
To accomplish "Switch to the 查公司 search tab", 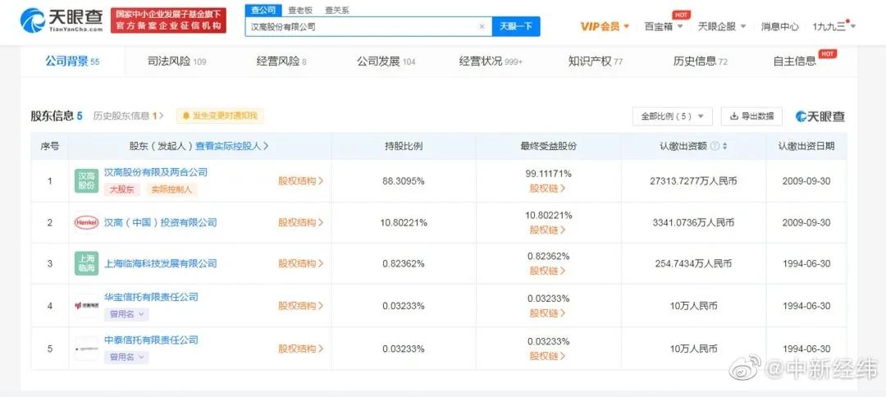I will click(x=263, y=10).
